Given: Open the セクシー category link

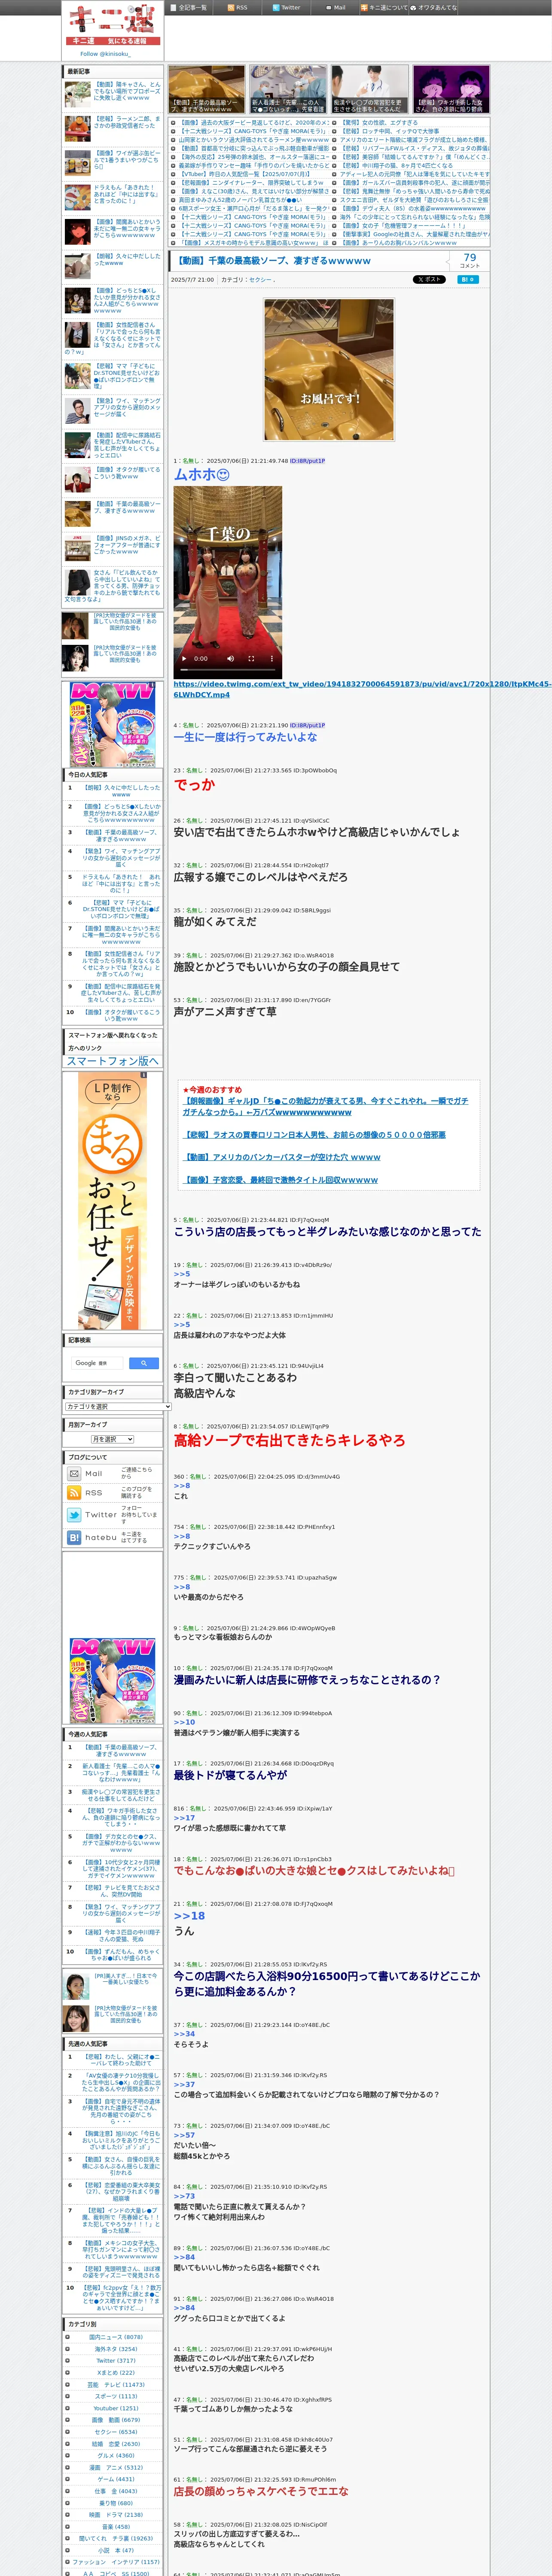Looking at the screenshot, I should [260, 280].
